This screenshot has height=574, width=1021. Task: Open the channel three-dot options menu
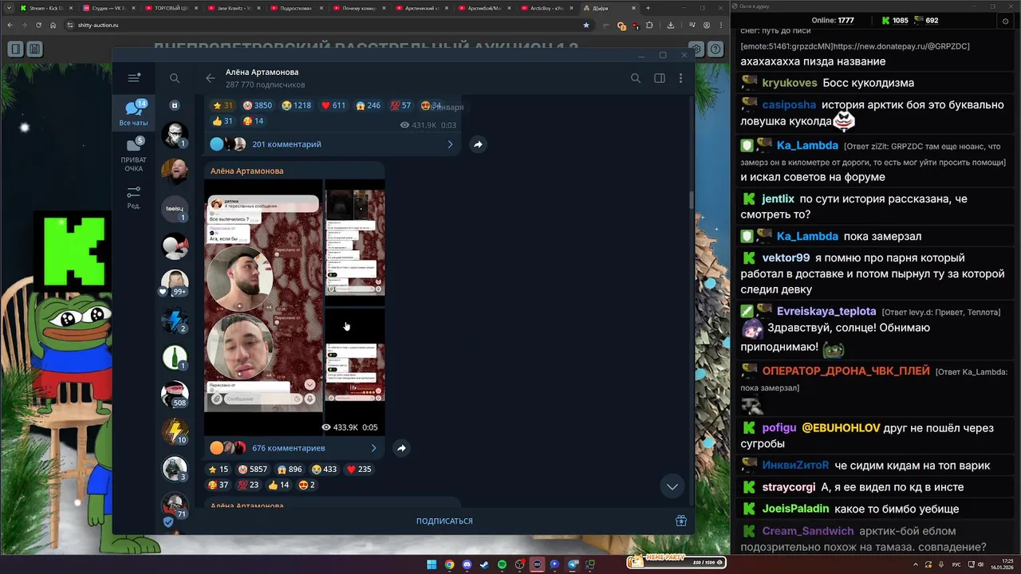[x=680, y=78]
